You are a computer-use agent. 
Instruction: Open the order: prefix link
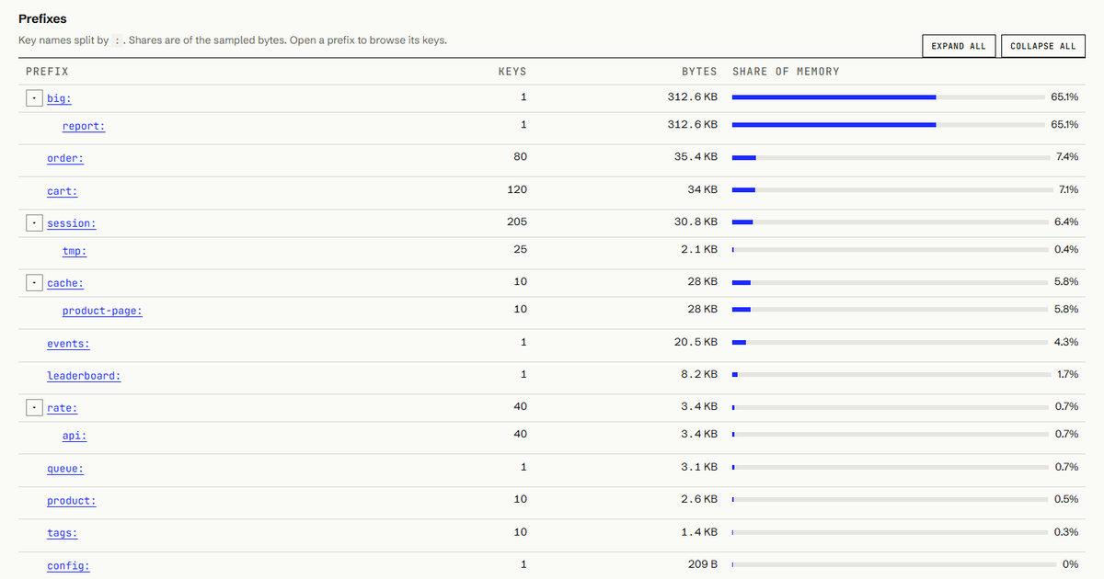click(x=65, y=158)
